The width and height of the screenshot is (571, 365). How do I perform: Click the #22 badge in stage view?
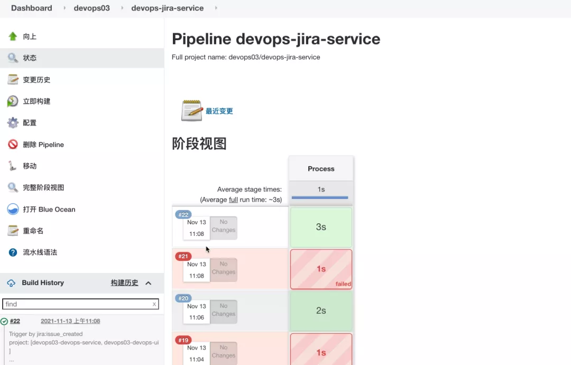click(x=183, y=215)
